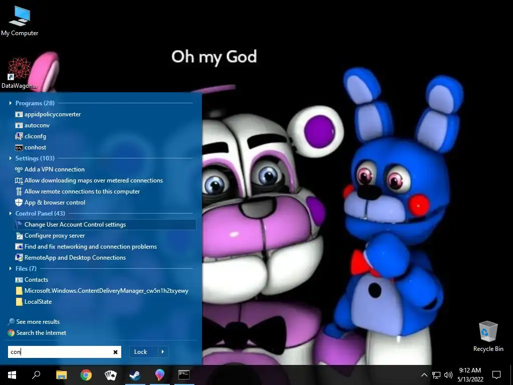Clear the search box with the X
Screen dimensions: 513x385
pos(115,352)
